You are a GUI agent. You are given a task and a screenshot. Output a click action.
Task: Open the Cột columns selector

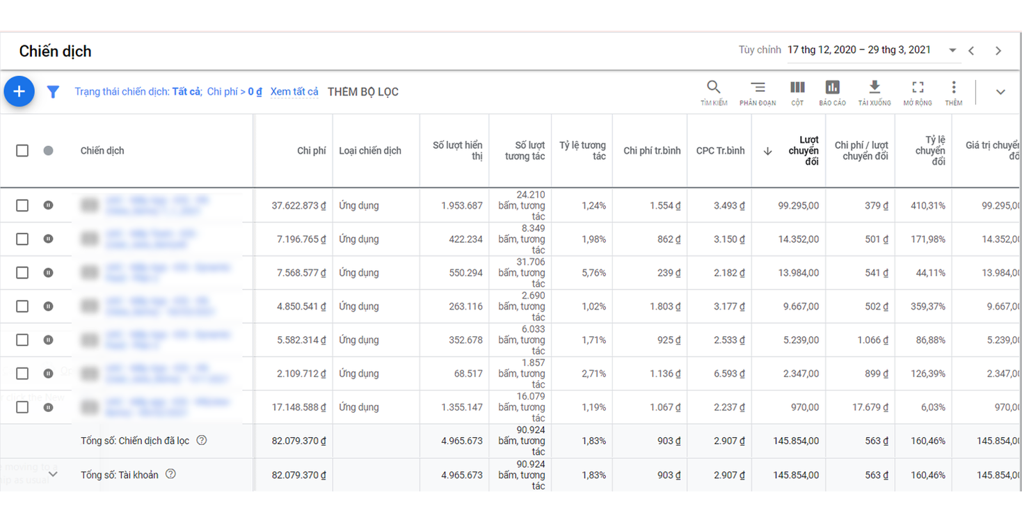pos(797,92)
